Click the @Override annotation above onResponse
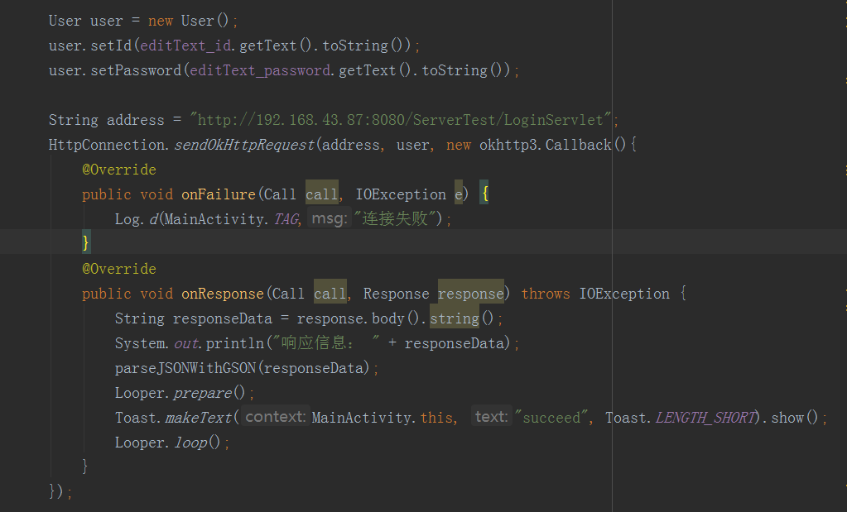Image resolution: width=847 pixels, height=512 pixels. [119, 269]
